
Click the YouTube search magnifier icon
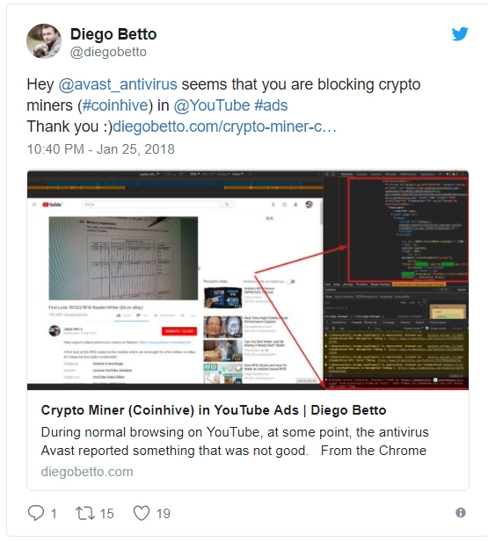227,205
